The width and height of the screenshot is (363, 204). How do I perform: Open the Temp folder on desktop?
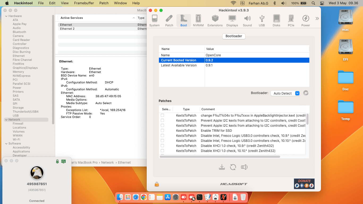point(345,110)
